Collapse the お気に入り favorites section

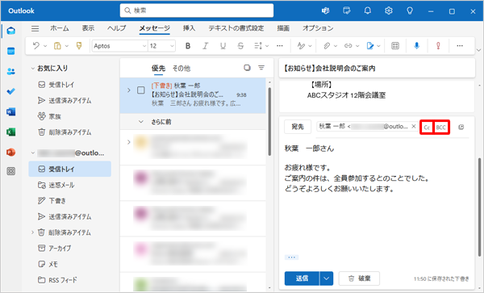33,69
